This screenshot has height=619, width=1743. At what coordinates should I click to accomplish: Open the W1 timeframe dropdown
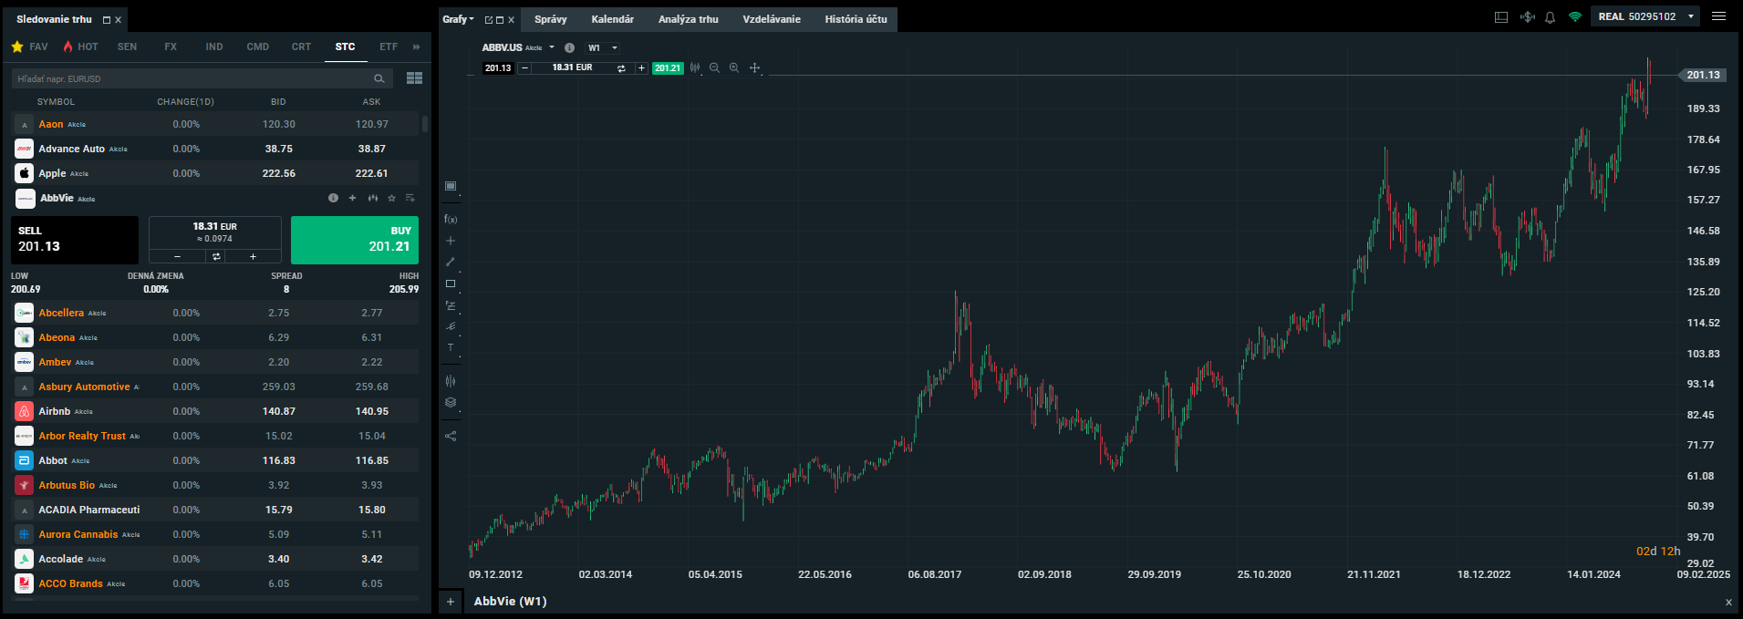[x=603, y=48]
